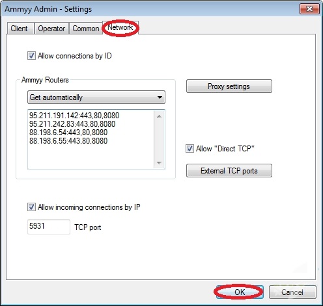Expand the Get automatically dropdown
Image resolution: width=323 pixels, height=306 pixels.
pyautogui.click(x=96, y=97)
